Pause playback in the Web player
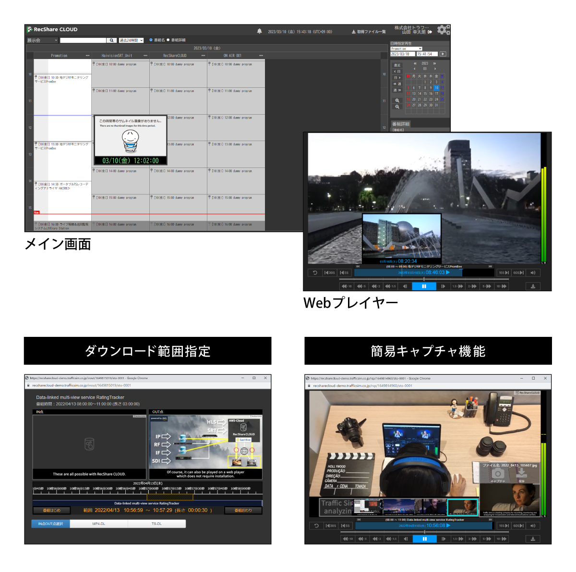Image resolution: width=576 pixels, height=572 pixels. [424, 285]
